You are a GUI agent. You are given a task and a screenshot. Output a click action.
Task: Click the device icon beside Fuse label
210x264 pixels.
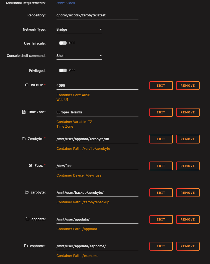pyautogui.click(x=30, y=166)
